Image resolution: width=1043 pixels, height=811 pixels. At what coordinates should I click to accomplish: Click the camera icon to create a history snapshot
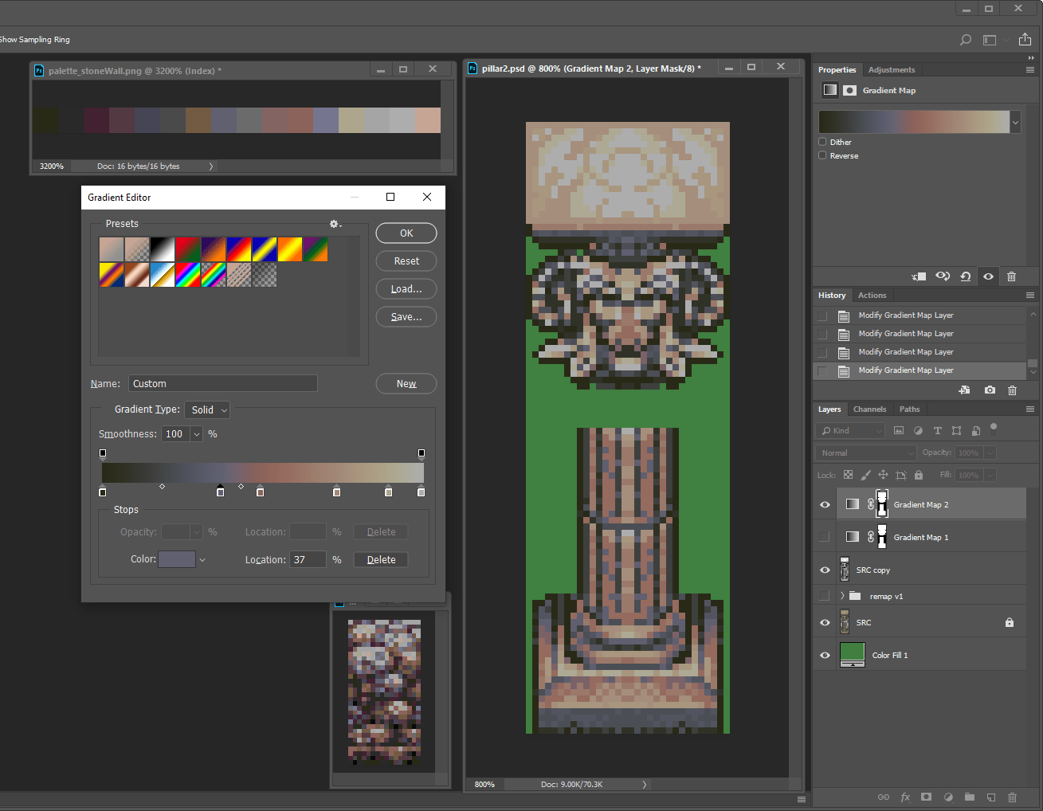[x=989, y=390]
